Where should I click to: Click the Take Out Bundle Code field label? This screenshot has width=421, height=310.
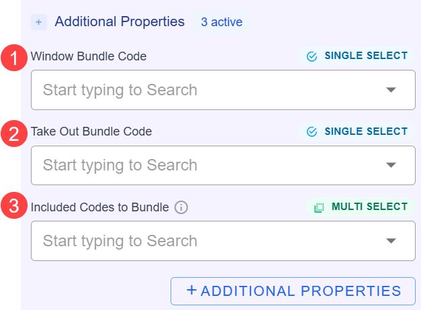tap(91, 132)
